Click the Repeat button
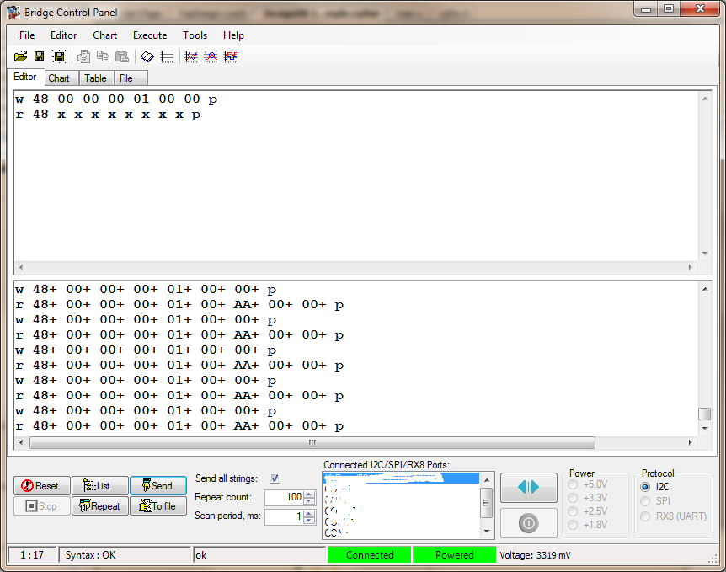Viewport: 726px width, 572px height. [x=100, y=506]
